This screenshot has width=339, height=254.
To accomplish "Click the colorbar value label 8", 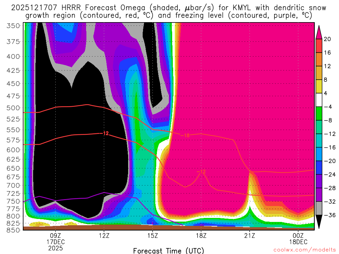I will [326, 80].
